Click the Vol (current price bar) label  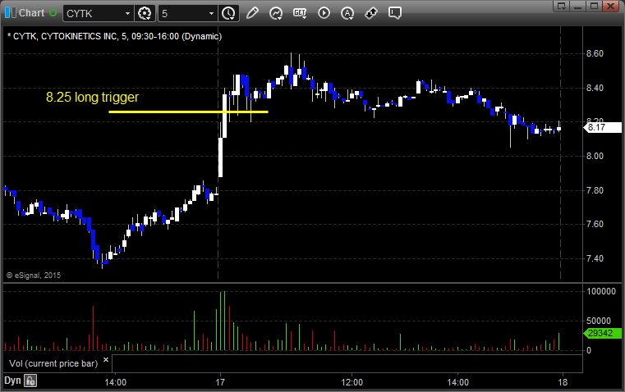(53, 363)
